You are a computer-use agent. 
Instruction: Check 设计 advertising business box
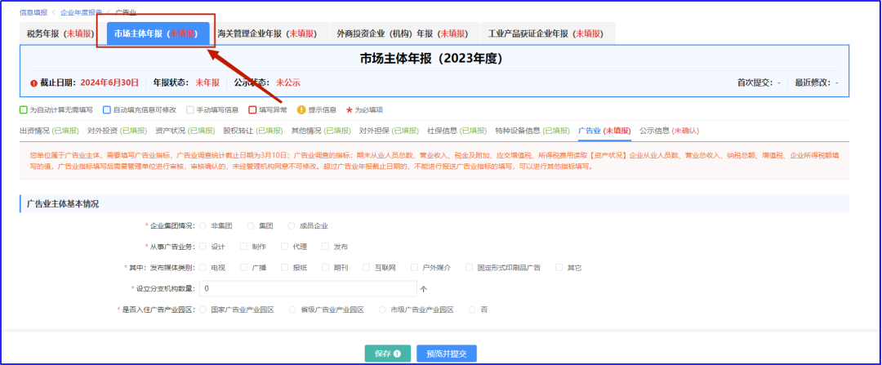point(203,247)
